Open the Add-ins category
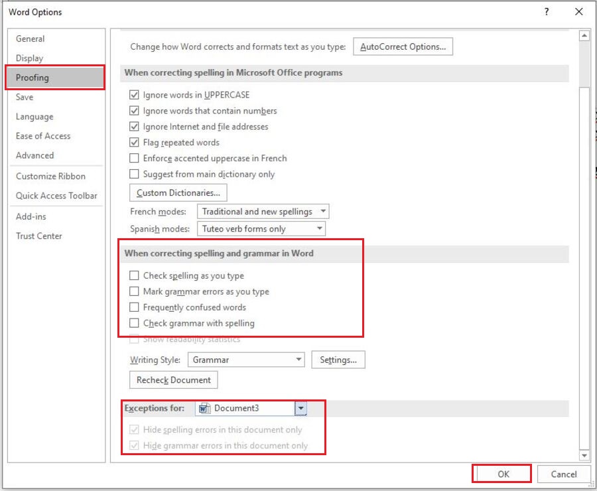Viewport: 597px width, 491px height. coord(56,217)
